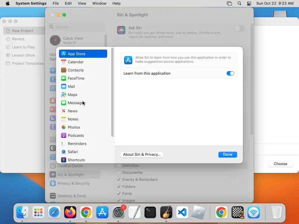
Task: Uncheck Events & Reminders
Action: pyautogui.click(x=119, y=179)
